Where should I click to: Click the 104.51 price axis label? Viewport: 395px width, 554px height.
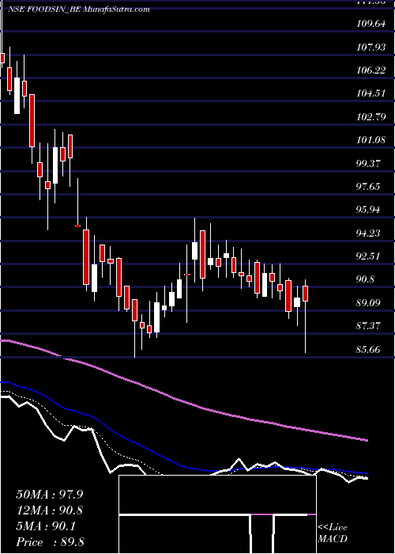[371, 93]
